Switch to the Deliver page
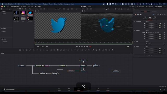 coord(108,89)
